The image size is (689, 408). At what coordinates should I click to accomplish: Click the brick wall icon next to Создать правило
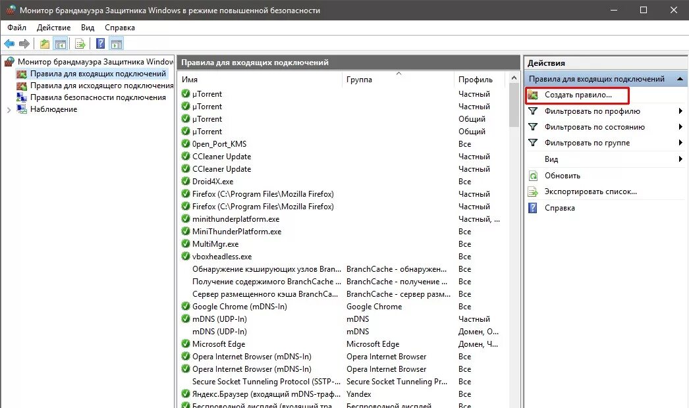(x=533, y=95)
